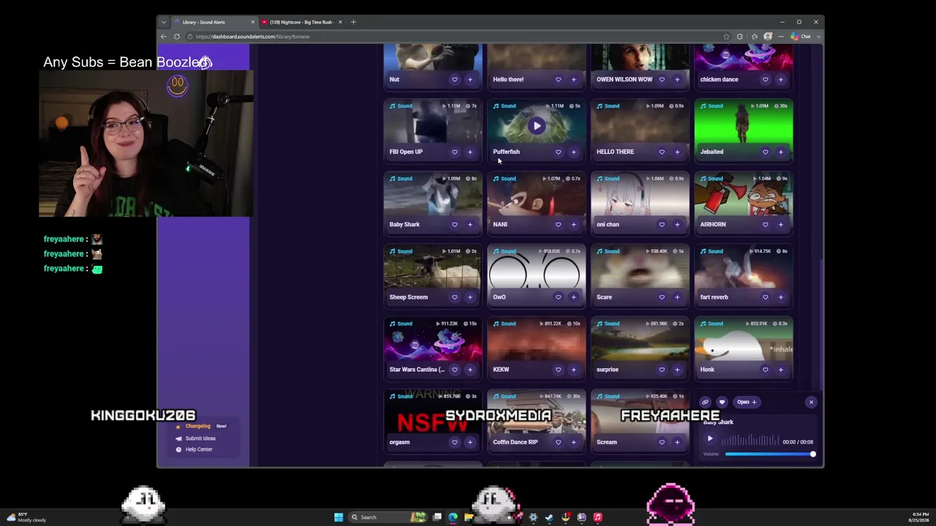
Task: Open the Jebaited sound thumbnail
Action: [x=743, y=126]
